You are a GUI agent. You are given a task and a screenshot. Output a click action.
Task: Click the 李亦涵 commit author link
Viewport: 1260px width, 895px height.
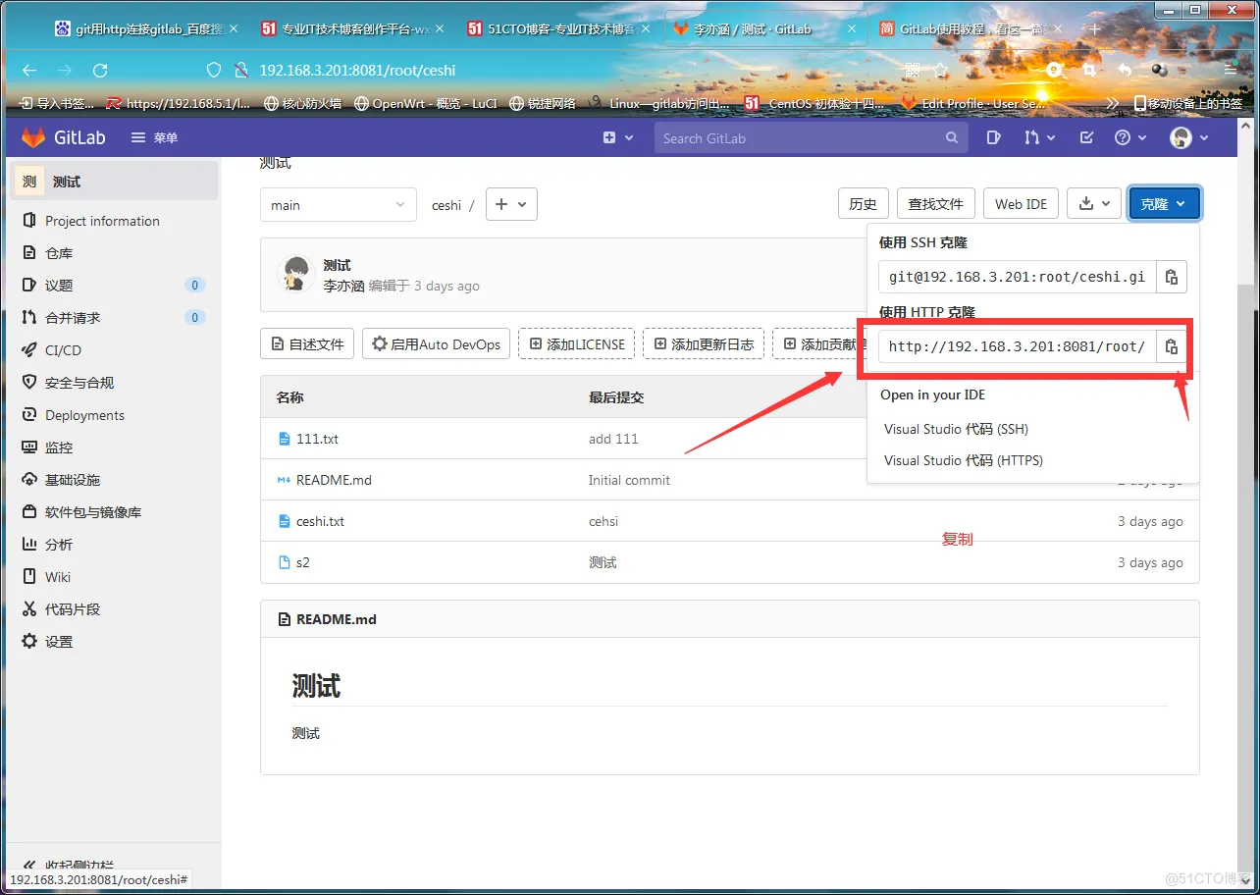tap(343, 286)
